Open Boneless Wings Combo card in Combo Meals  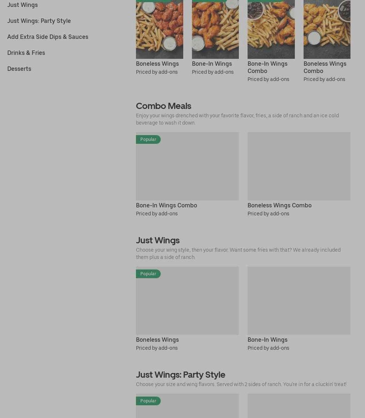pos(299,166)
